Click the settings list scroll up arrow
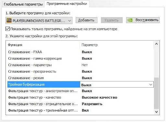This screenshot has height=122, width=166. (156, 44)
